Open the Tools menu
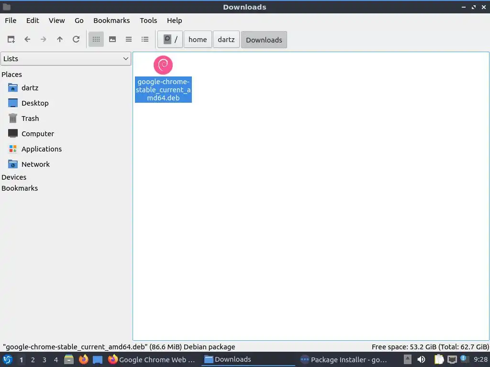 148,21
